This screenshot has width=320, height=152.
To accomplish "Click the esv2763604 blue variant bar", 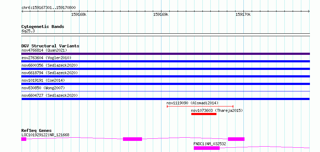I will [165, 61].
